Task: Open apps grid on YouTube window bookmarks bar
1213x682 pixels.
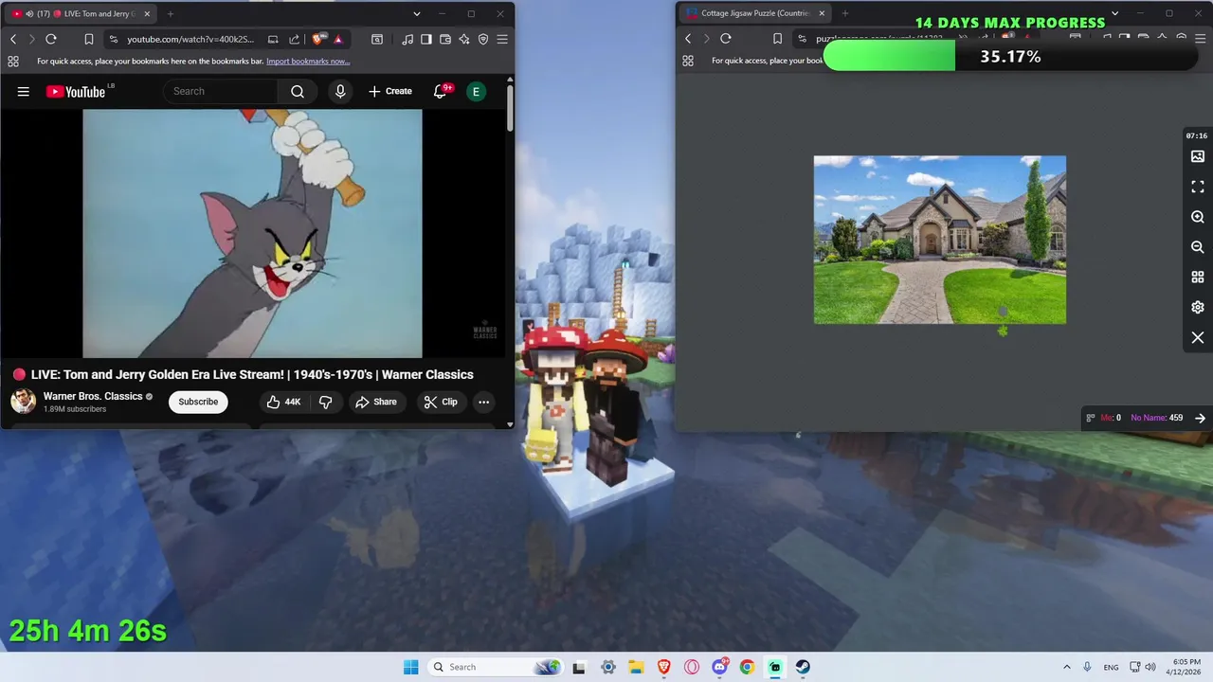Action: tap(13, 61)
